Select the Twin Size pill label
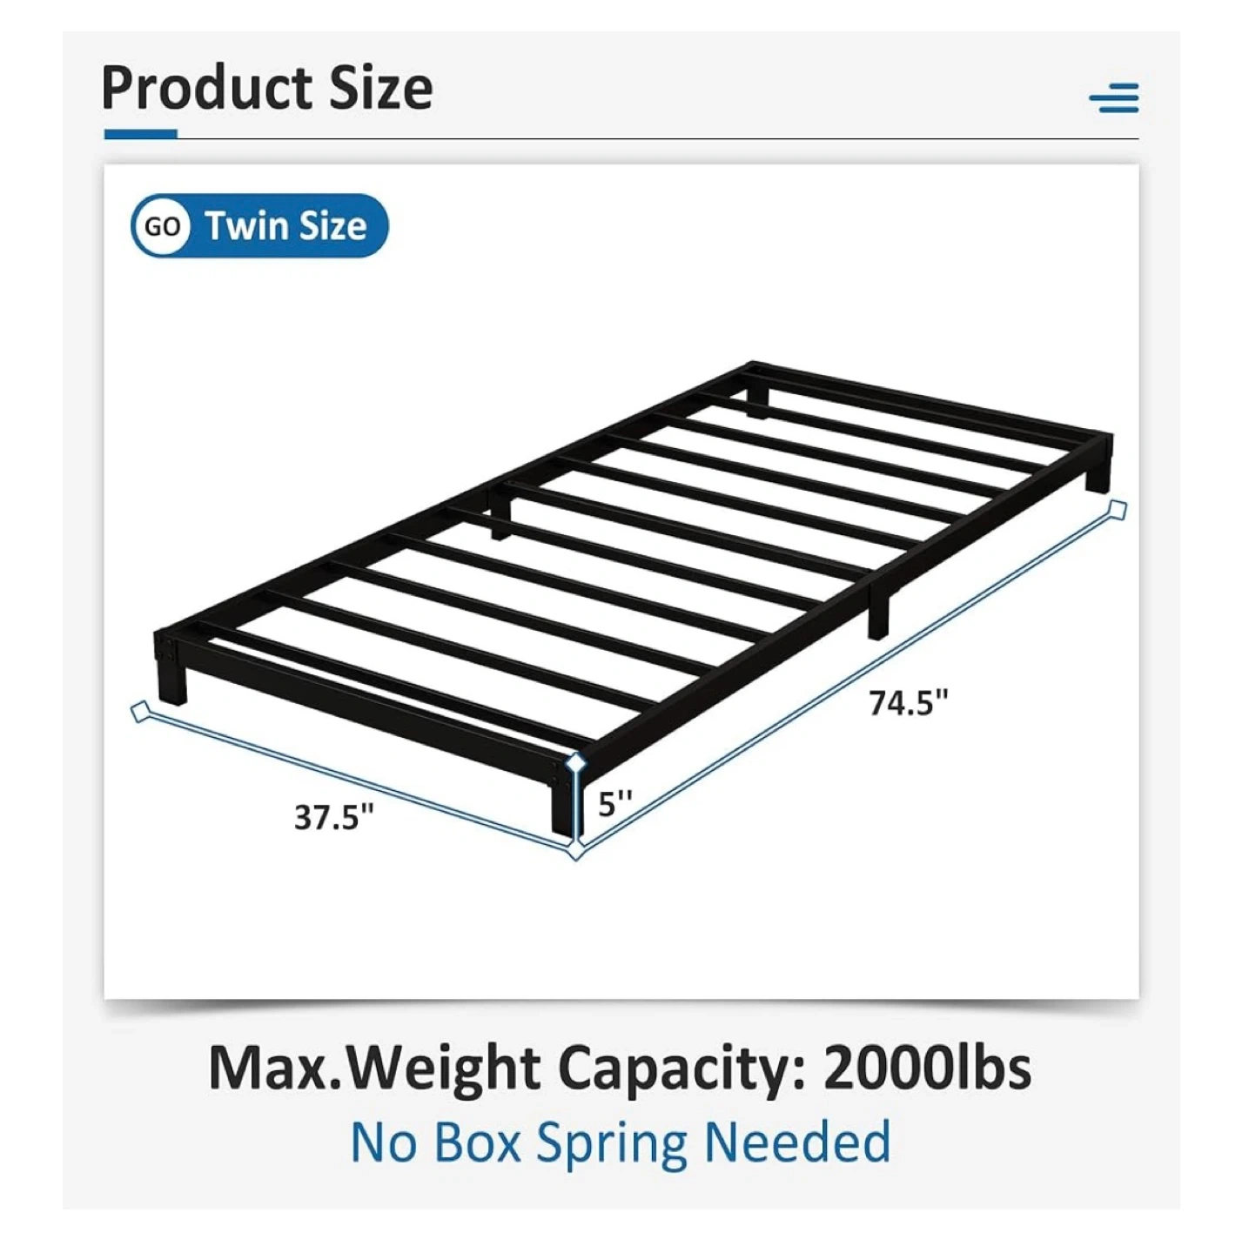Screen dimensions: 1242x1253 [x=285, y=226]
